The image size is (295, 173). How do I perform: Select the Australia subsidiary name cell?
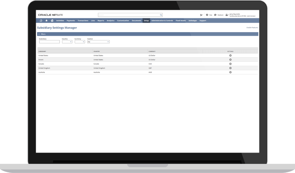tap(42, 72)
